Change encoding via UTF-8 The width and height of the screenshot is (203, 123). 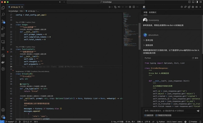pyautogui.click(x=147, y=122)
